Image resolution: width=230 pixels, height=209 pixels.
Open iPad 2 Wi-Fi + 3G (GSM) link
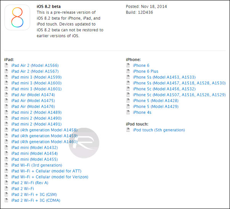[x=34, y=194]
